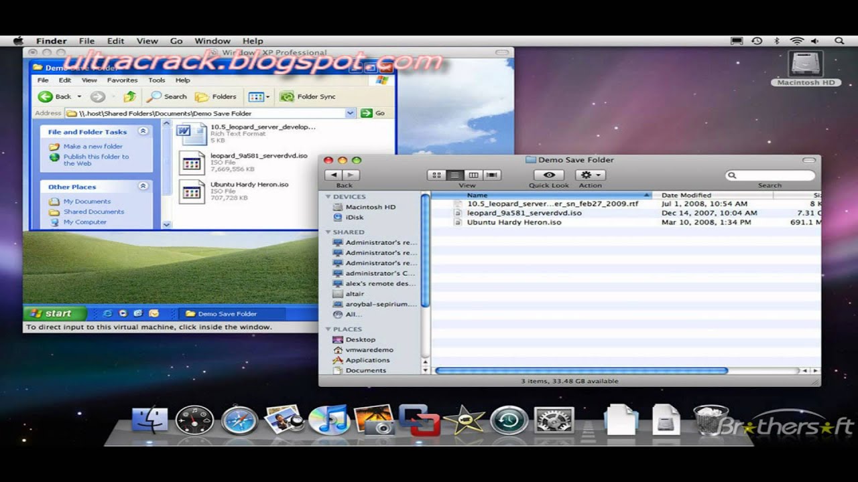858x482 pixels.
Task: Open Wi-Fi status menu icon
Action: [797, 41]
